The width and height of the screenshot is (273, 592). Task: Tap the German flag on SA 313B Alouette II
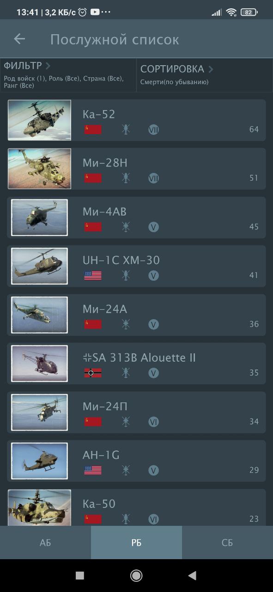click(93, 373)
